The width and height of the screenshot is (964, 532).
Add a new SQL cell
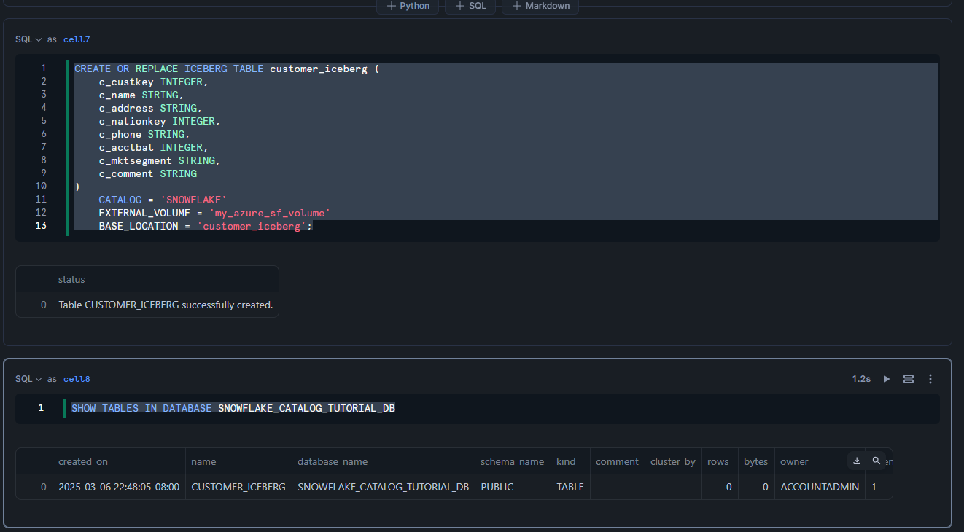pos(470,6)
